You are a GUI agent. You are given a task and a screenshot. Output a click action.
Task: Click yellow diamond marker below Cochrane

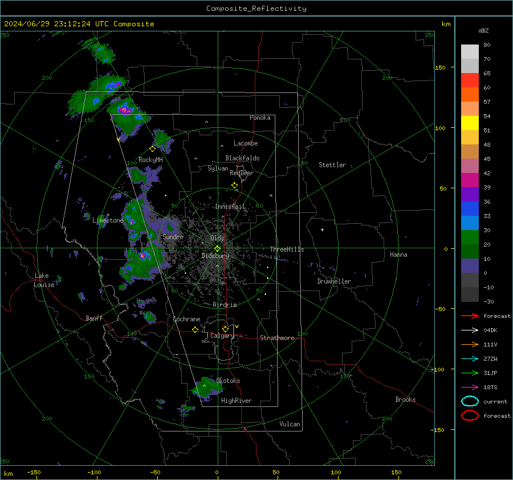pos(195,329)
